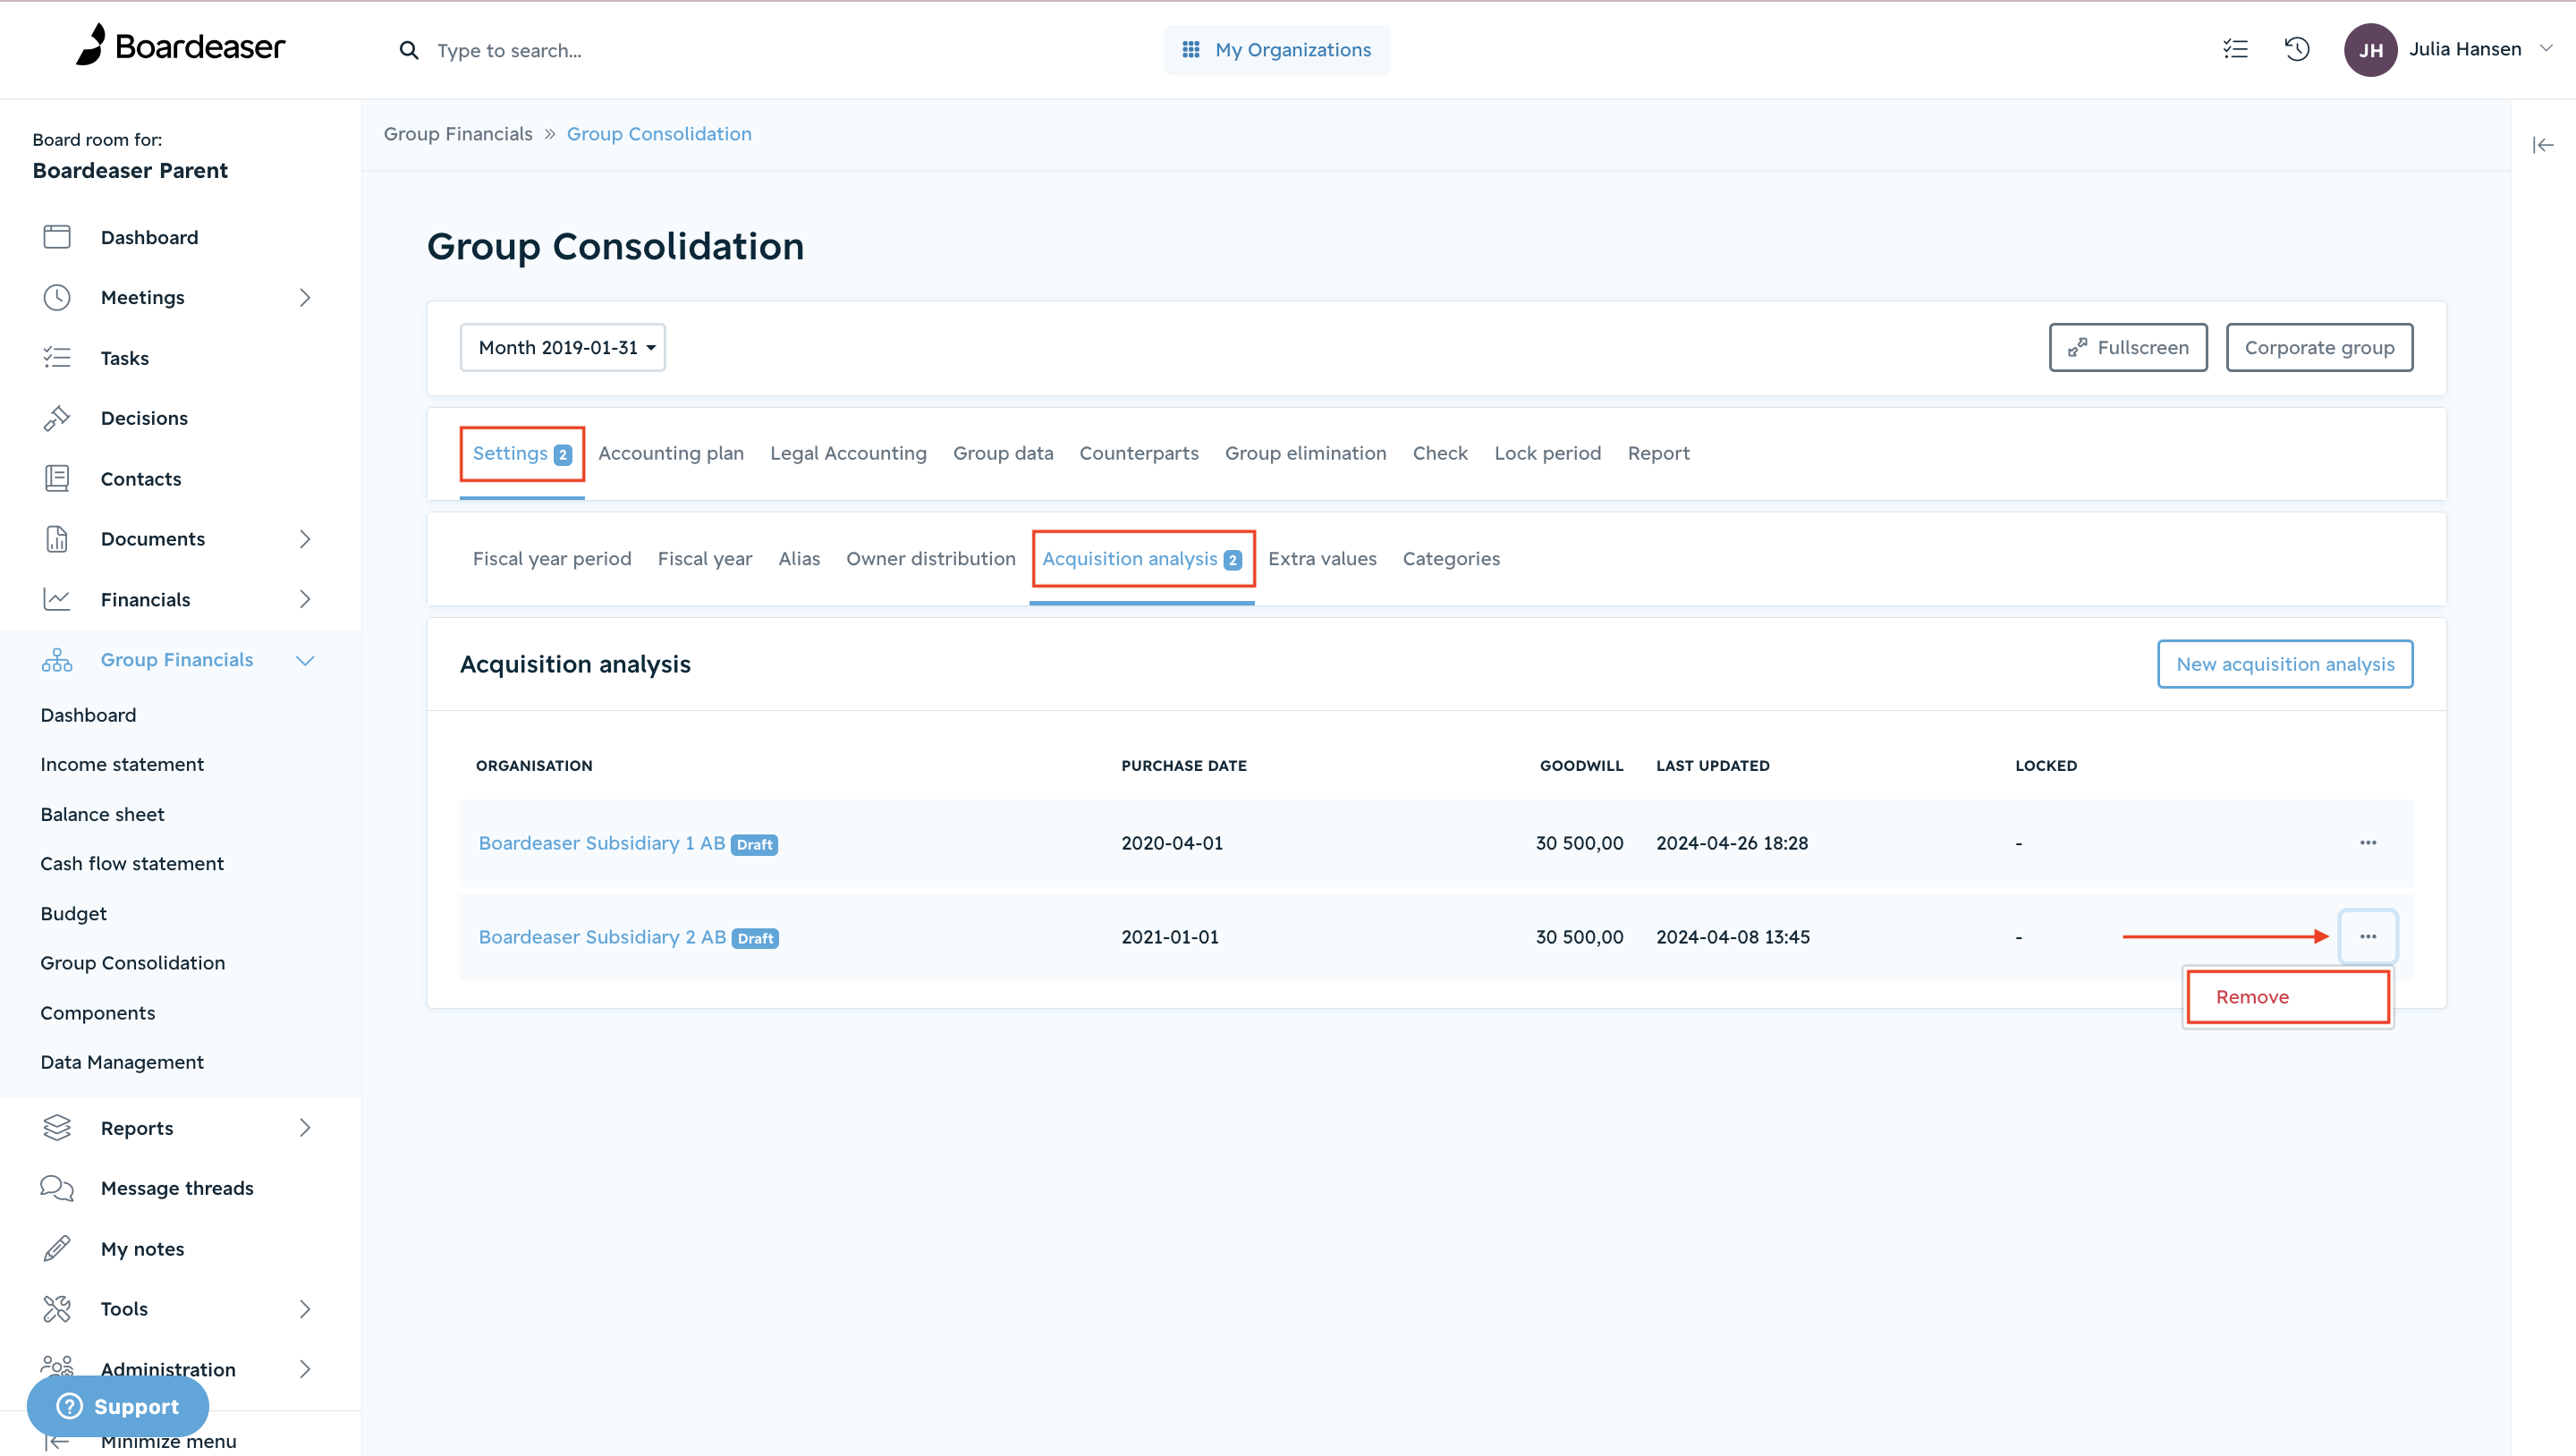
Task: Click the Fullscreen button
Action: pyautogui.click(x=2128, y=347)
